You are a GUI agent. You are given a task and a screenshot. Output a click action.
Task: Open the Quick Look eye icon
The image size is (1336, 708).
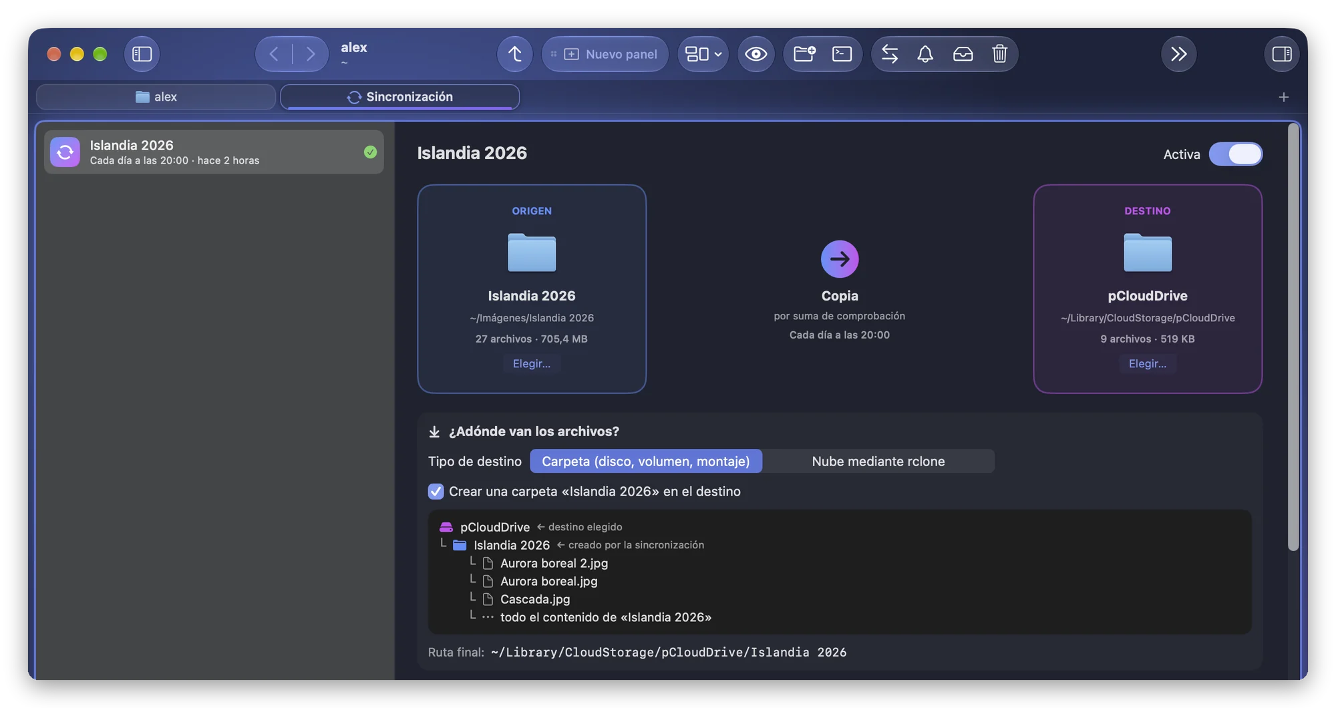click(756, 54)
